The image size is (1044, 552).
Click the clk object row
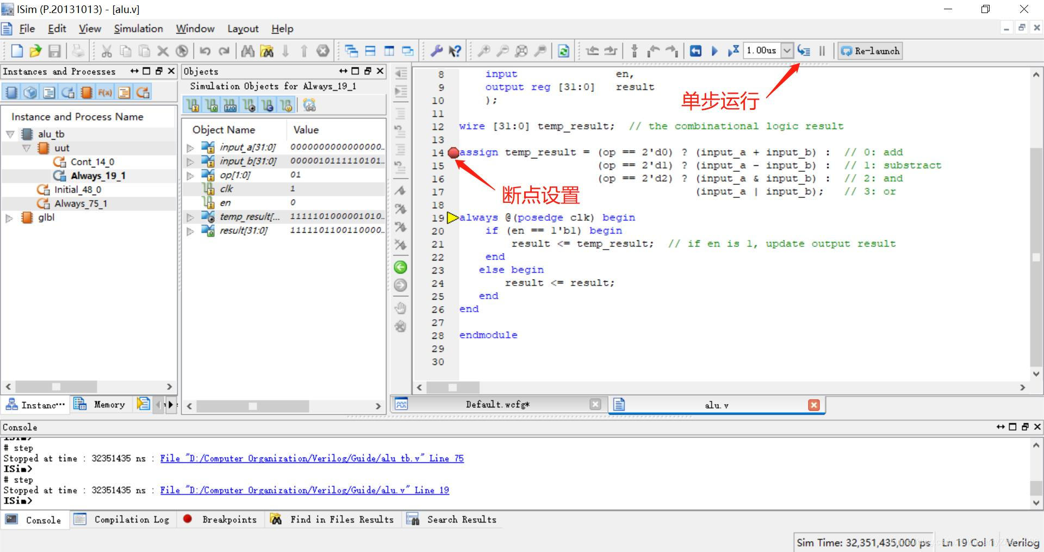(284, 189)
